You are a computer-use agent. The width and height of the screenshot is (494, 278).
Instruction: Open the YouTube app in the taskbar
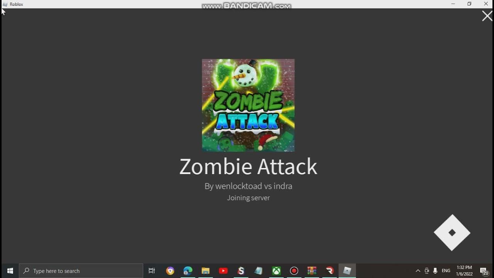[x=223, y=271]
